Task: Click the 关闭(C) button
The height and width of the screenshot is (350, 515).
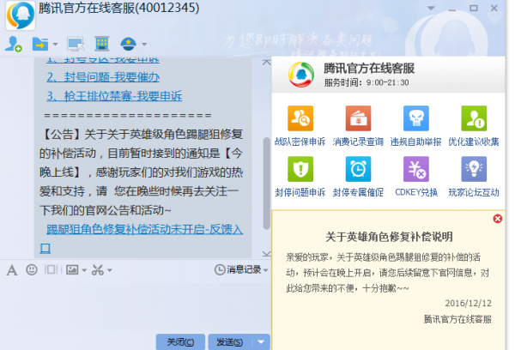Action: [180, 342]
